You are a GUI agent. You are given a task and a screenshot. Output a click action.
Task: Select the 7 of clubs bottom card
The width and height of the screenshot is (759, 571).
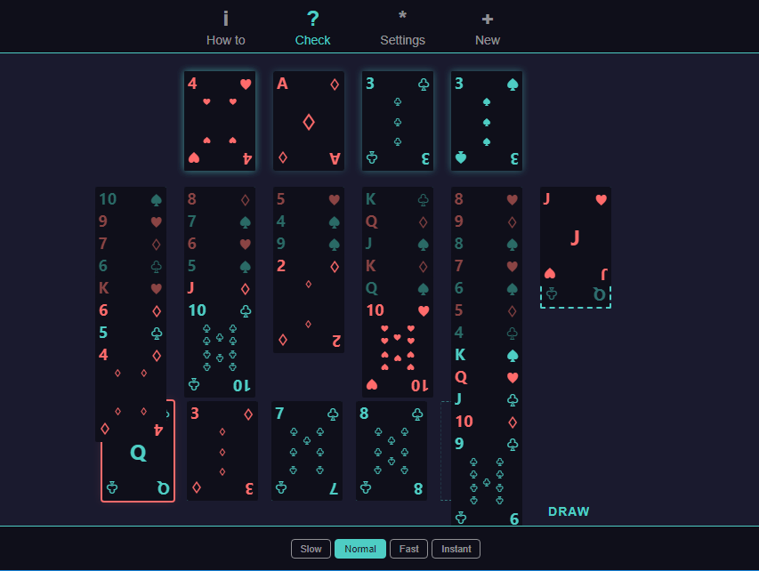[x=307, y=451]
